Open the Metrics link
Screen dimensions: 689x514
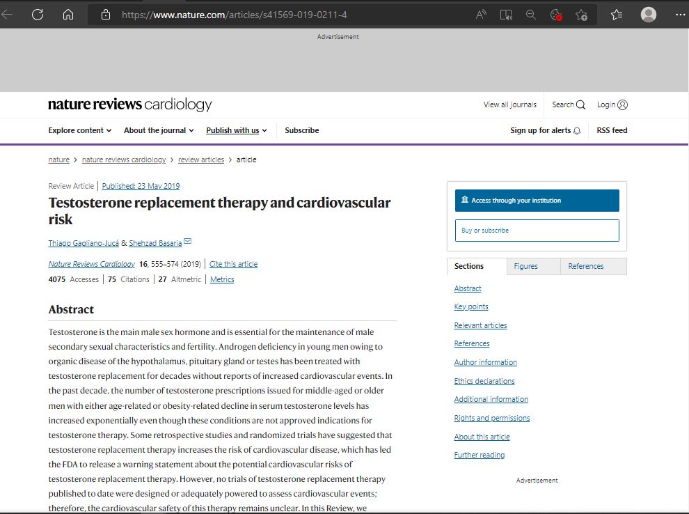coord(222,279)
